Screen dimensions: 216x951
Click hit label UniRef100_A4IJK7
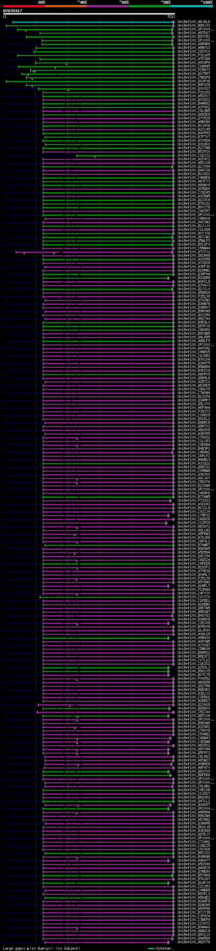[194, 478]
